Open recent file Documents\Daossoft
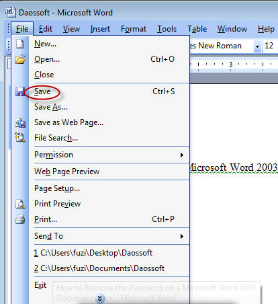The image size is (278, 304). [x=99, y=268]
